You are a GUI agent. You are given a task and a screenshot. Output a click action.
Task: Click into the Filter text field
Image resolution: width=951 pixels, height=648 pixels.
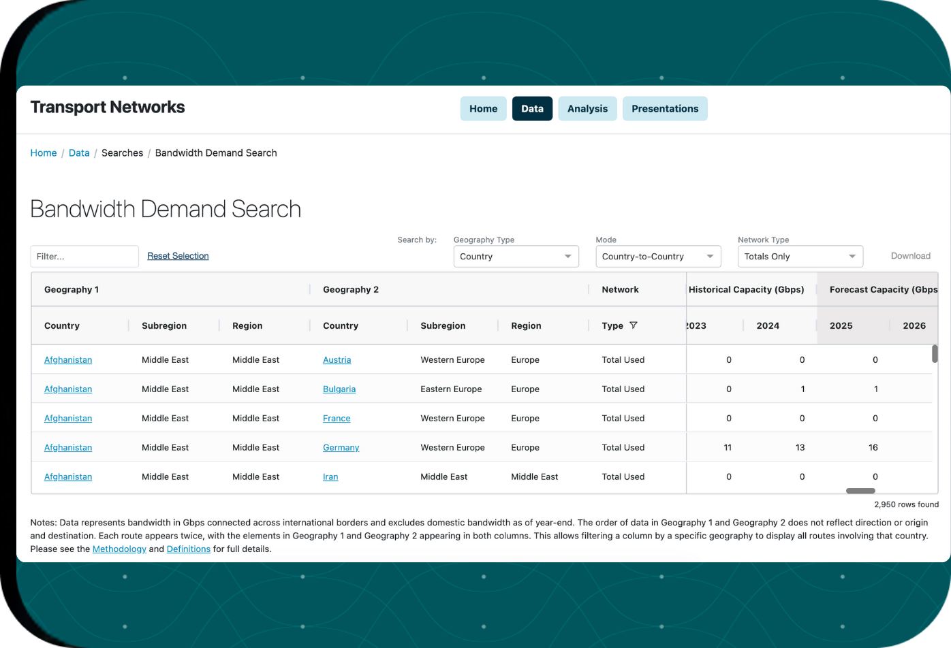tap(84, 256)
